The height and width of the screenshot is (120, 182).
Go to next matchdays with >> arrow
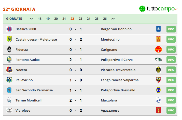[x=113, y=19]
